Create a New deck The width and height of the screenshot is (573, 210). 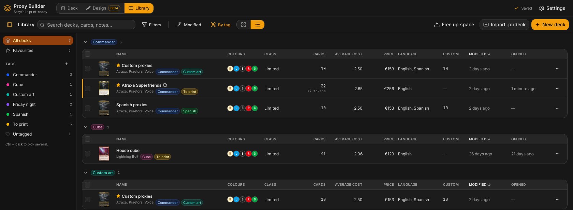coord(550,25)
